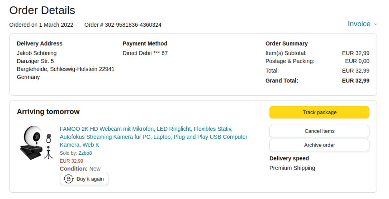Click the Buy it again button label
The width and height of the screenshot is (389, 199).
90,179
